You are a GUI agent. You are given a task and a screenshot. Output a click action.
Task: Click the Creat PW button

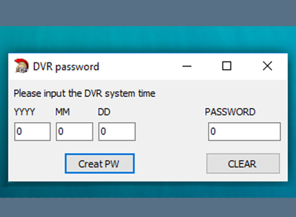tap(100, 163)
